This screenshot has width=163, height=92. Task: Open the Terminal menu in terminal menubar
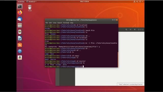tap(66, 23)
